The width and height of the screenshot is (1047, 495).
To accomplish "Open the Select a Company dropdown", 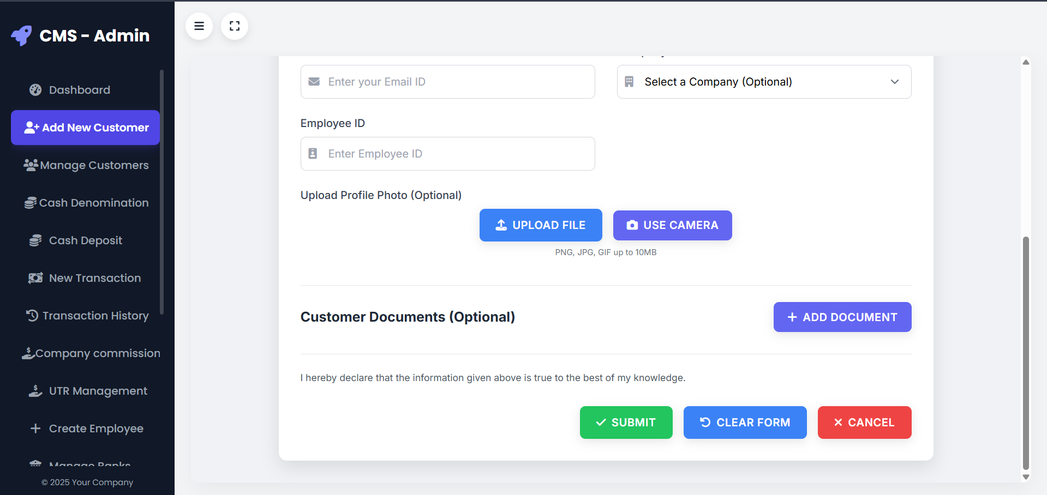I will point(763,82).
